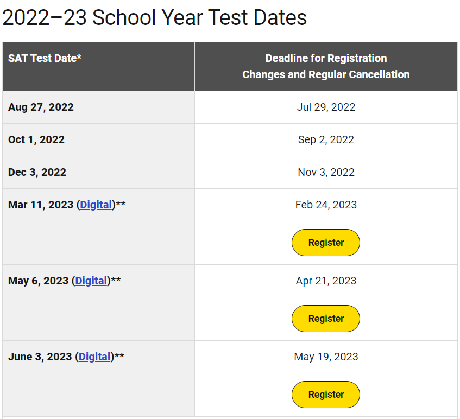Click the Apr 21, 2023 deadline text
This screenshot has height=419, width=460.
pos(326,281)
